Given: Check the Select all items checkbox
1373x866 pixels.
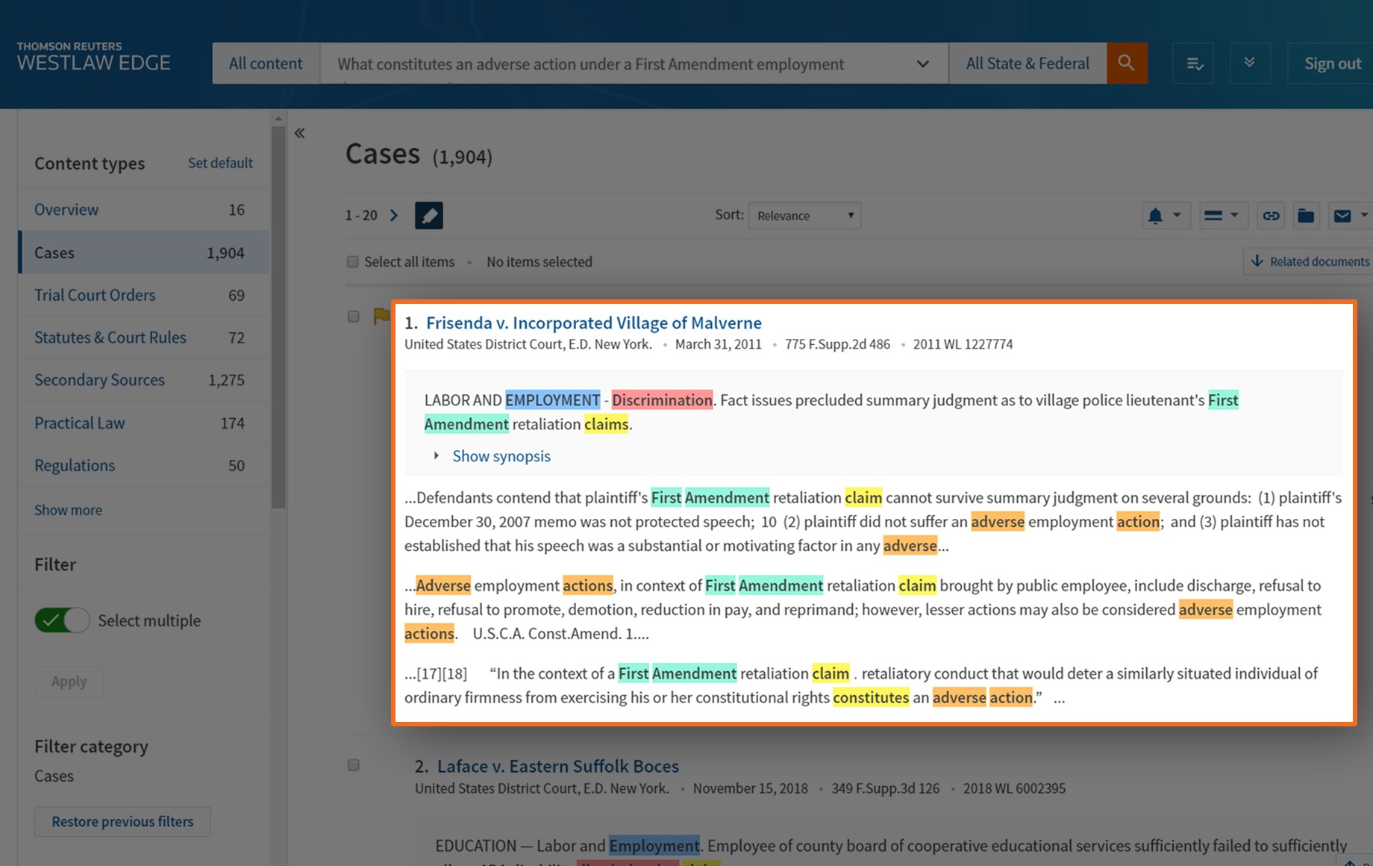Looking at the screenshot, I should coord(353,262).
